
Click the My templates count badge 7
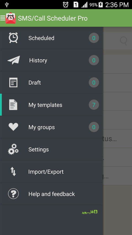click(x=94, y=105)
